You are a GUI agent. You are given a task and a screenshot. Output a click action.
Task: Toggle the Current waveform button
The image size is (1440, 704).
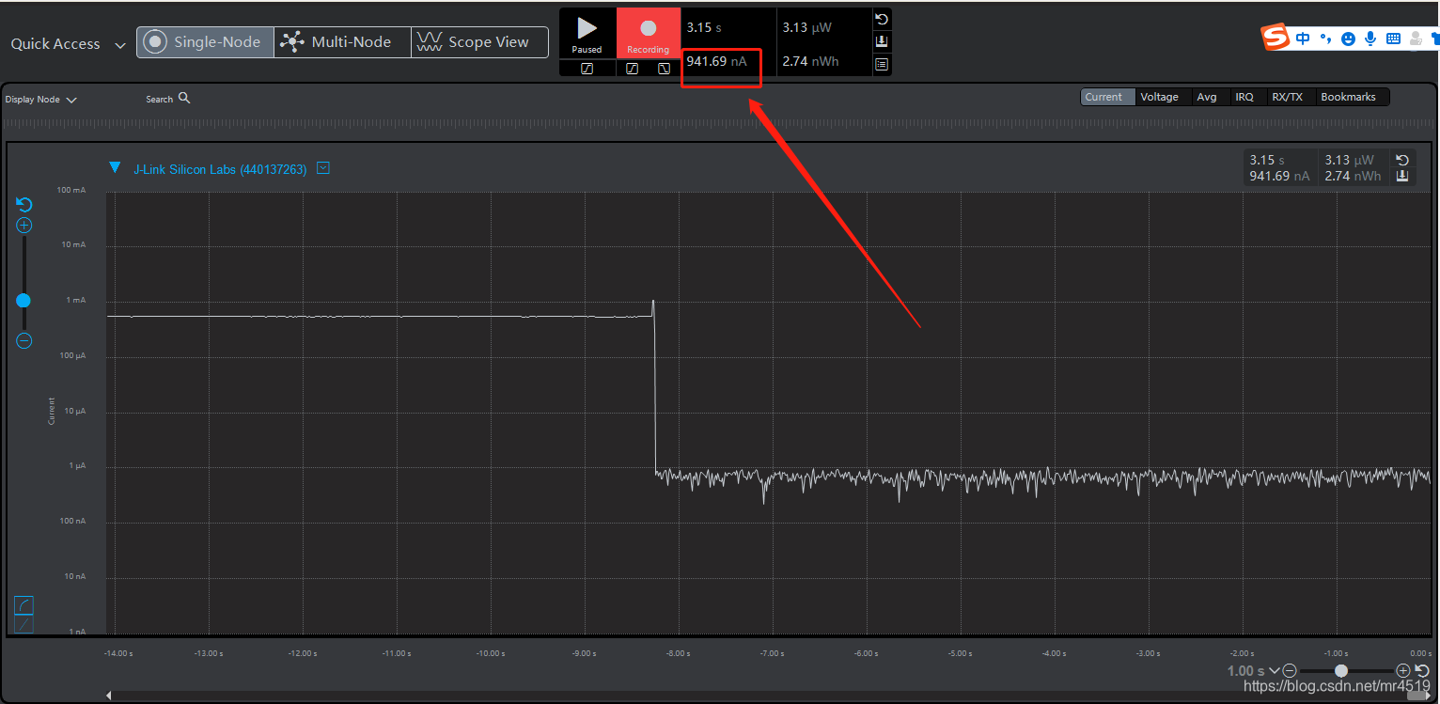1107,97
